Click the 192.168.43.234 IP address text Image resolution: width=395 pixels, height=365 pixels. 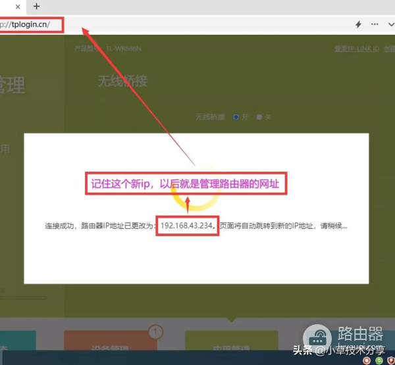pos(187,226)
